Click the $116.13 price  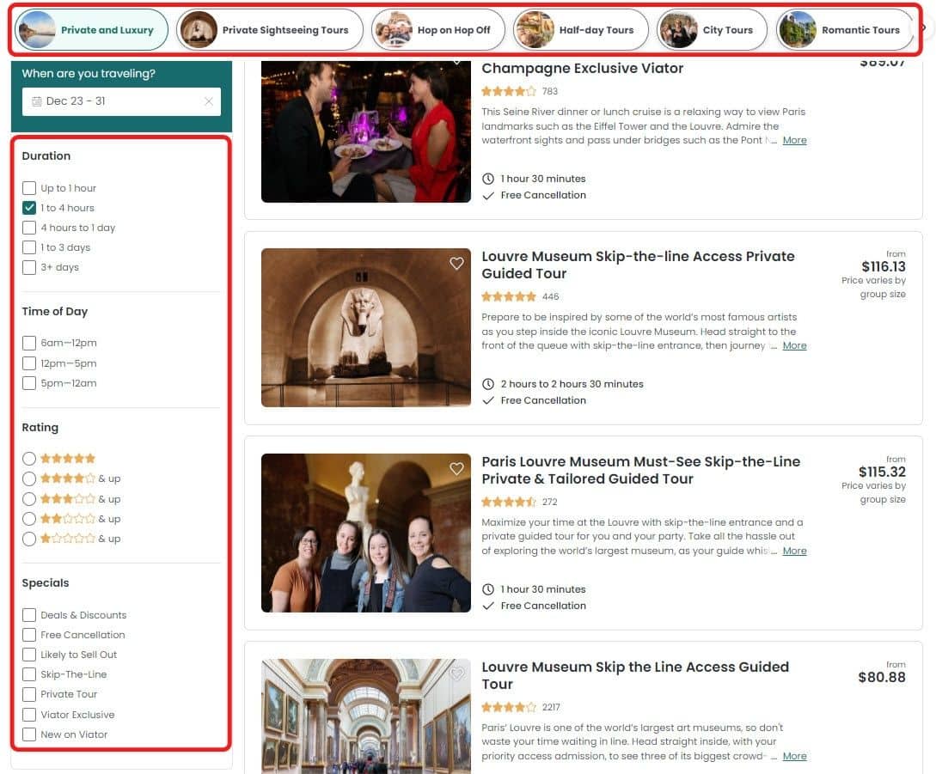pos(883,267)
